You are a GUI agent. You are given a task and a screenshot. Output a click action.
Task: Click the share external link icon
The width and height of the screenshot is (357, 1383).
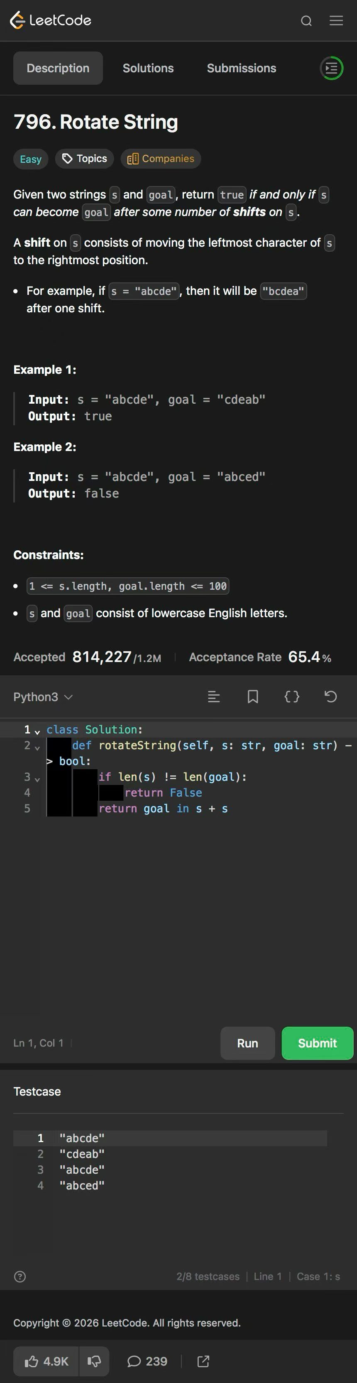tap(203, 1361)
